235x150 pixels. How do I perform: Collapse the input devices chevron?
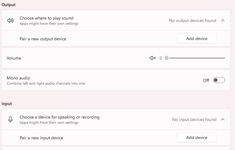pyautogui.click(x=223, y=119)
